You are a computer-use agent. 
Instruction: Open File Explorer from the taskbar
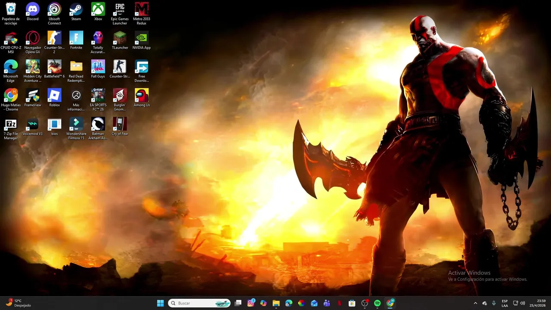point(276,303)
